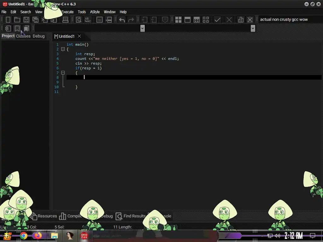Open the Tools menu
This screenshot has width=323, height=242.
82,12
